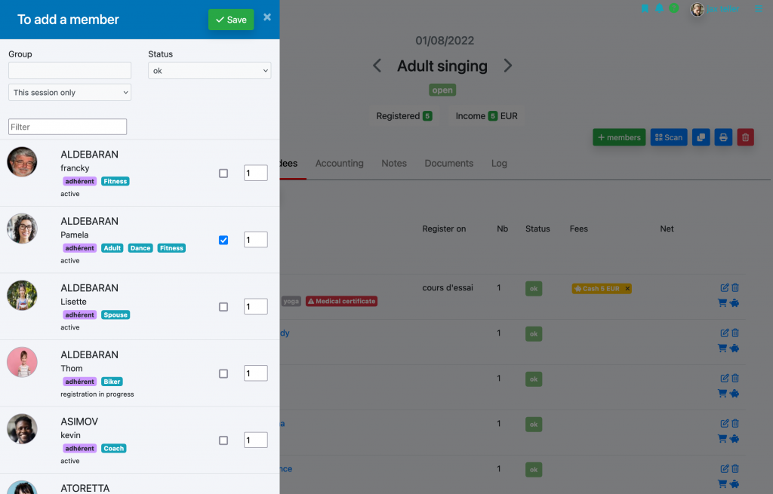Open the notifications bell
773x494 pixels.
659,8
